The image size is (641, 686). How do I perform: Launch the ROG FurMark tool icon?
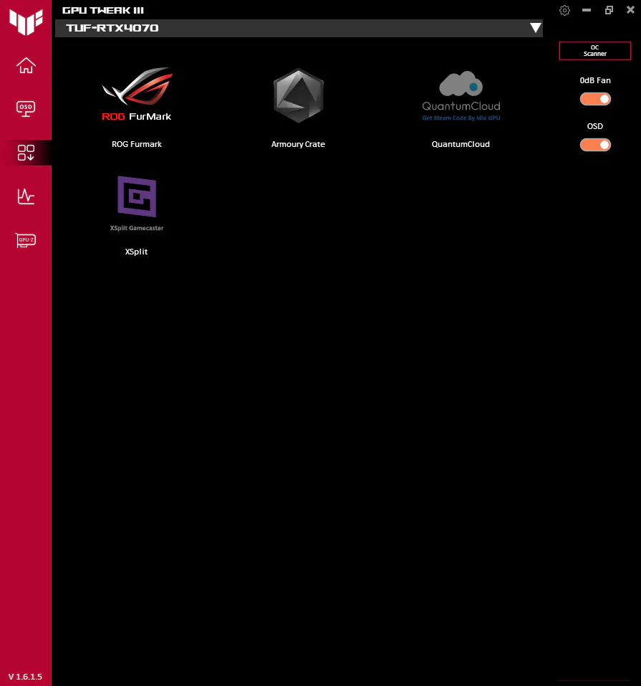pyautogui.click(x=137, y=95)
